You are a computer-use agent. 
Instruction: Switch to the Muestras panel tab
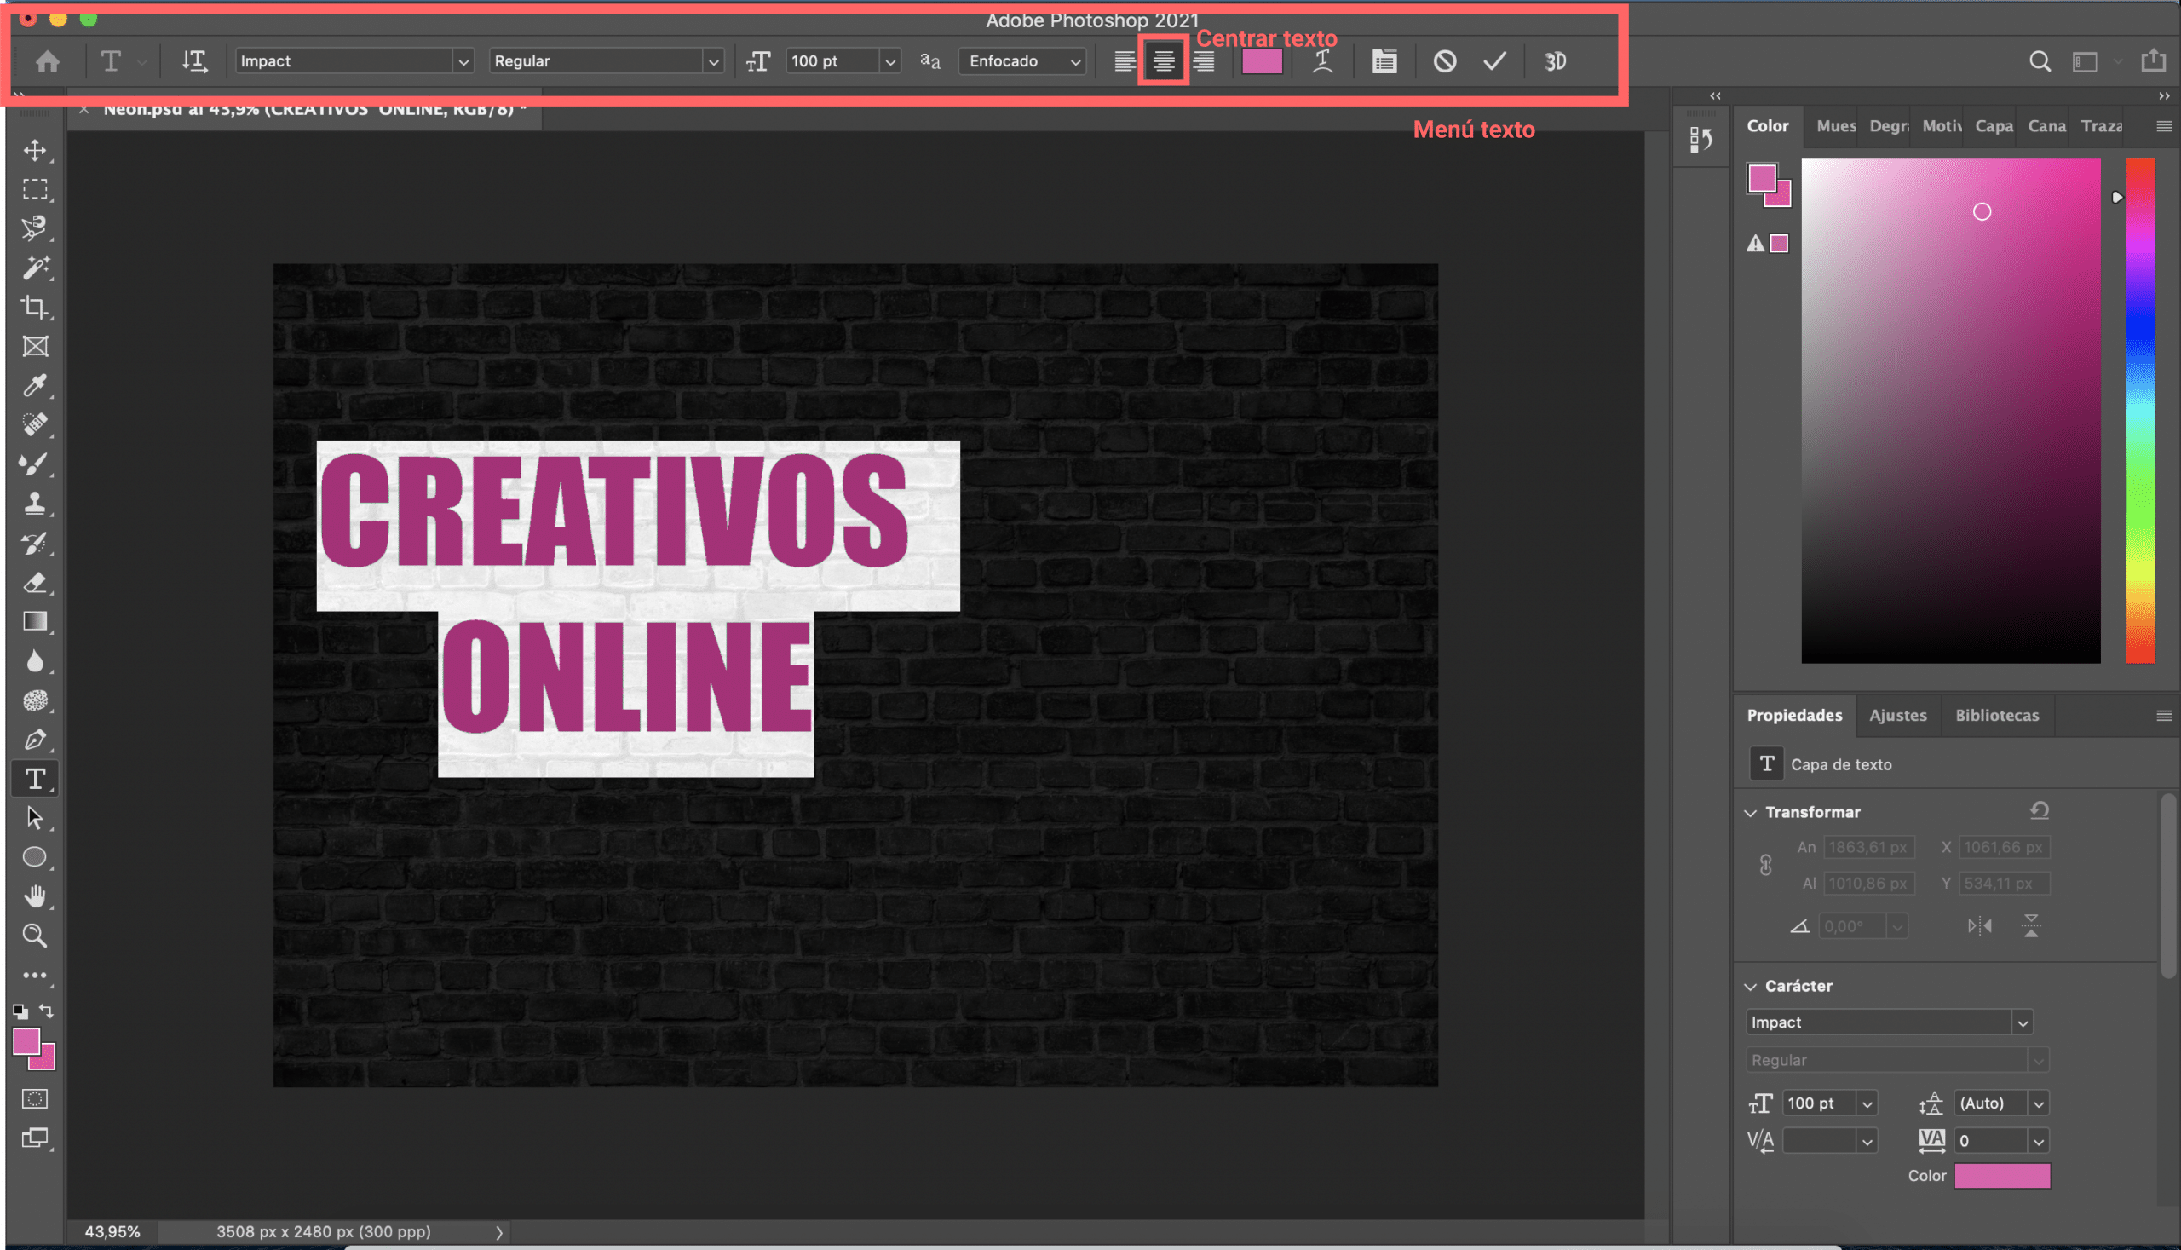click(1836, 125)
